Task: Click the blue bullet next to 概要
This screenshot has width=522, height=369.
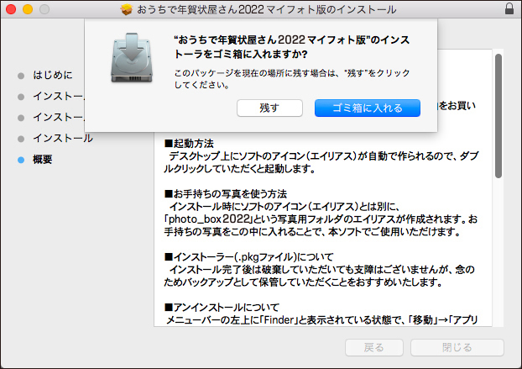Action: coord(21,159)
